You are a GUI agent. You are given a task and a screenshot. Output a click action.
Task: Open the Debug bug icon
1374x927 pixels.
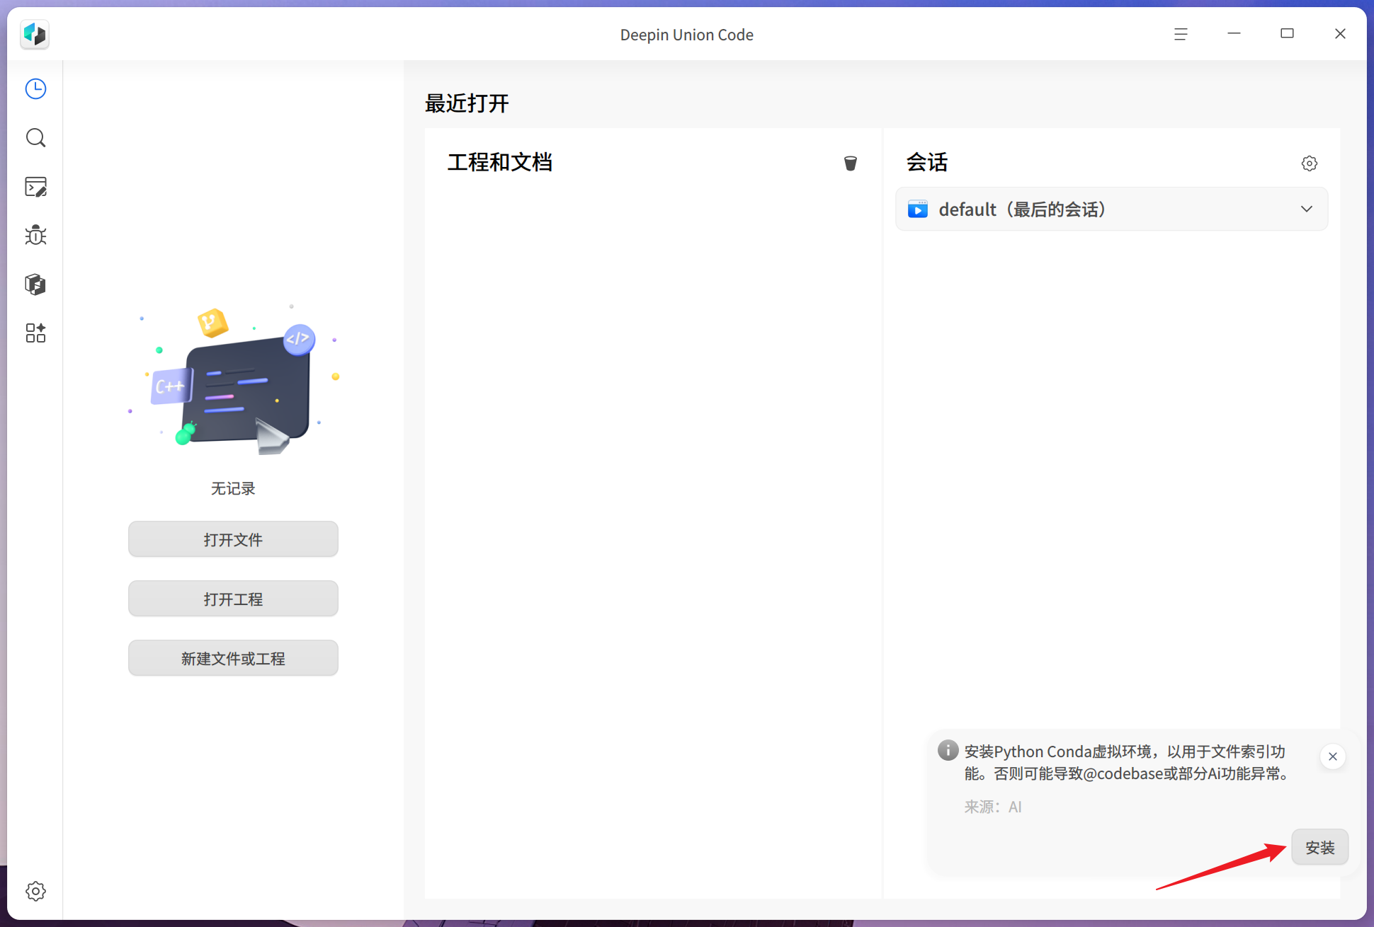pyautogui.click(x=35, y=235)
